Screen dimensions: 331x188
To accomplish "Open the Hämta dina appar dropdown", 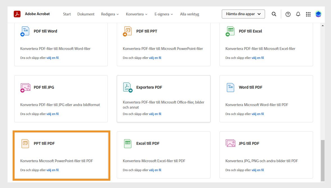I will click(x=243, y=14).
